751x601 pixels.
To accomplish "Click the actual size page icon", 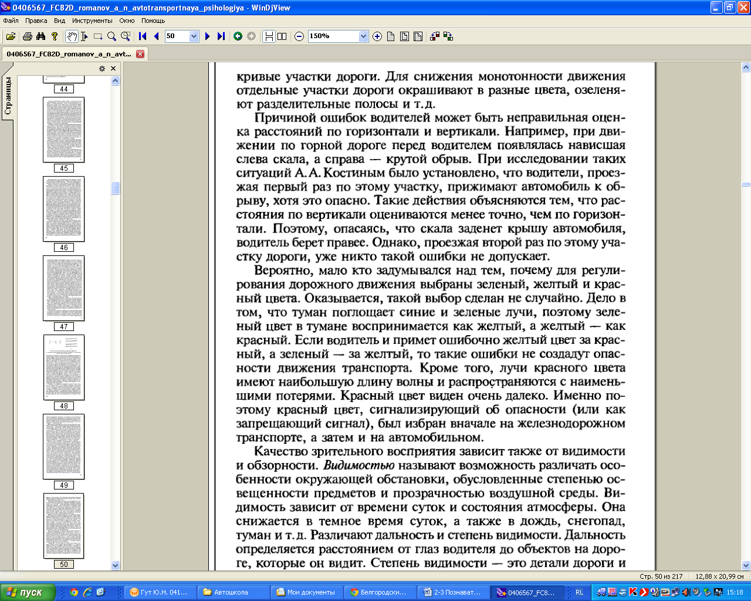I will 391,36.
